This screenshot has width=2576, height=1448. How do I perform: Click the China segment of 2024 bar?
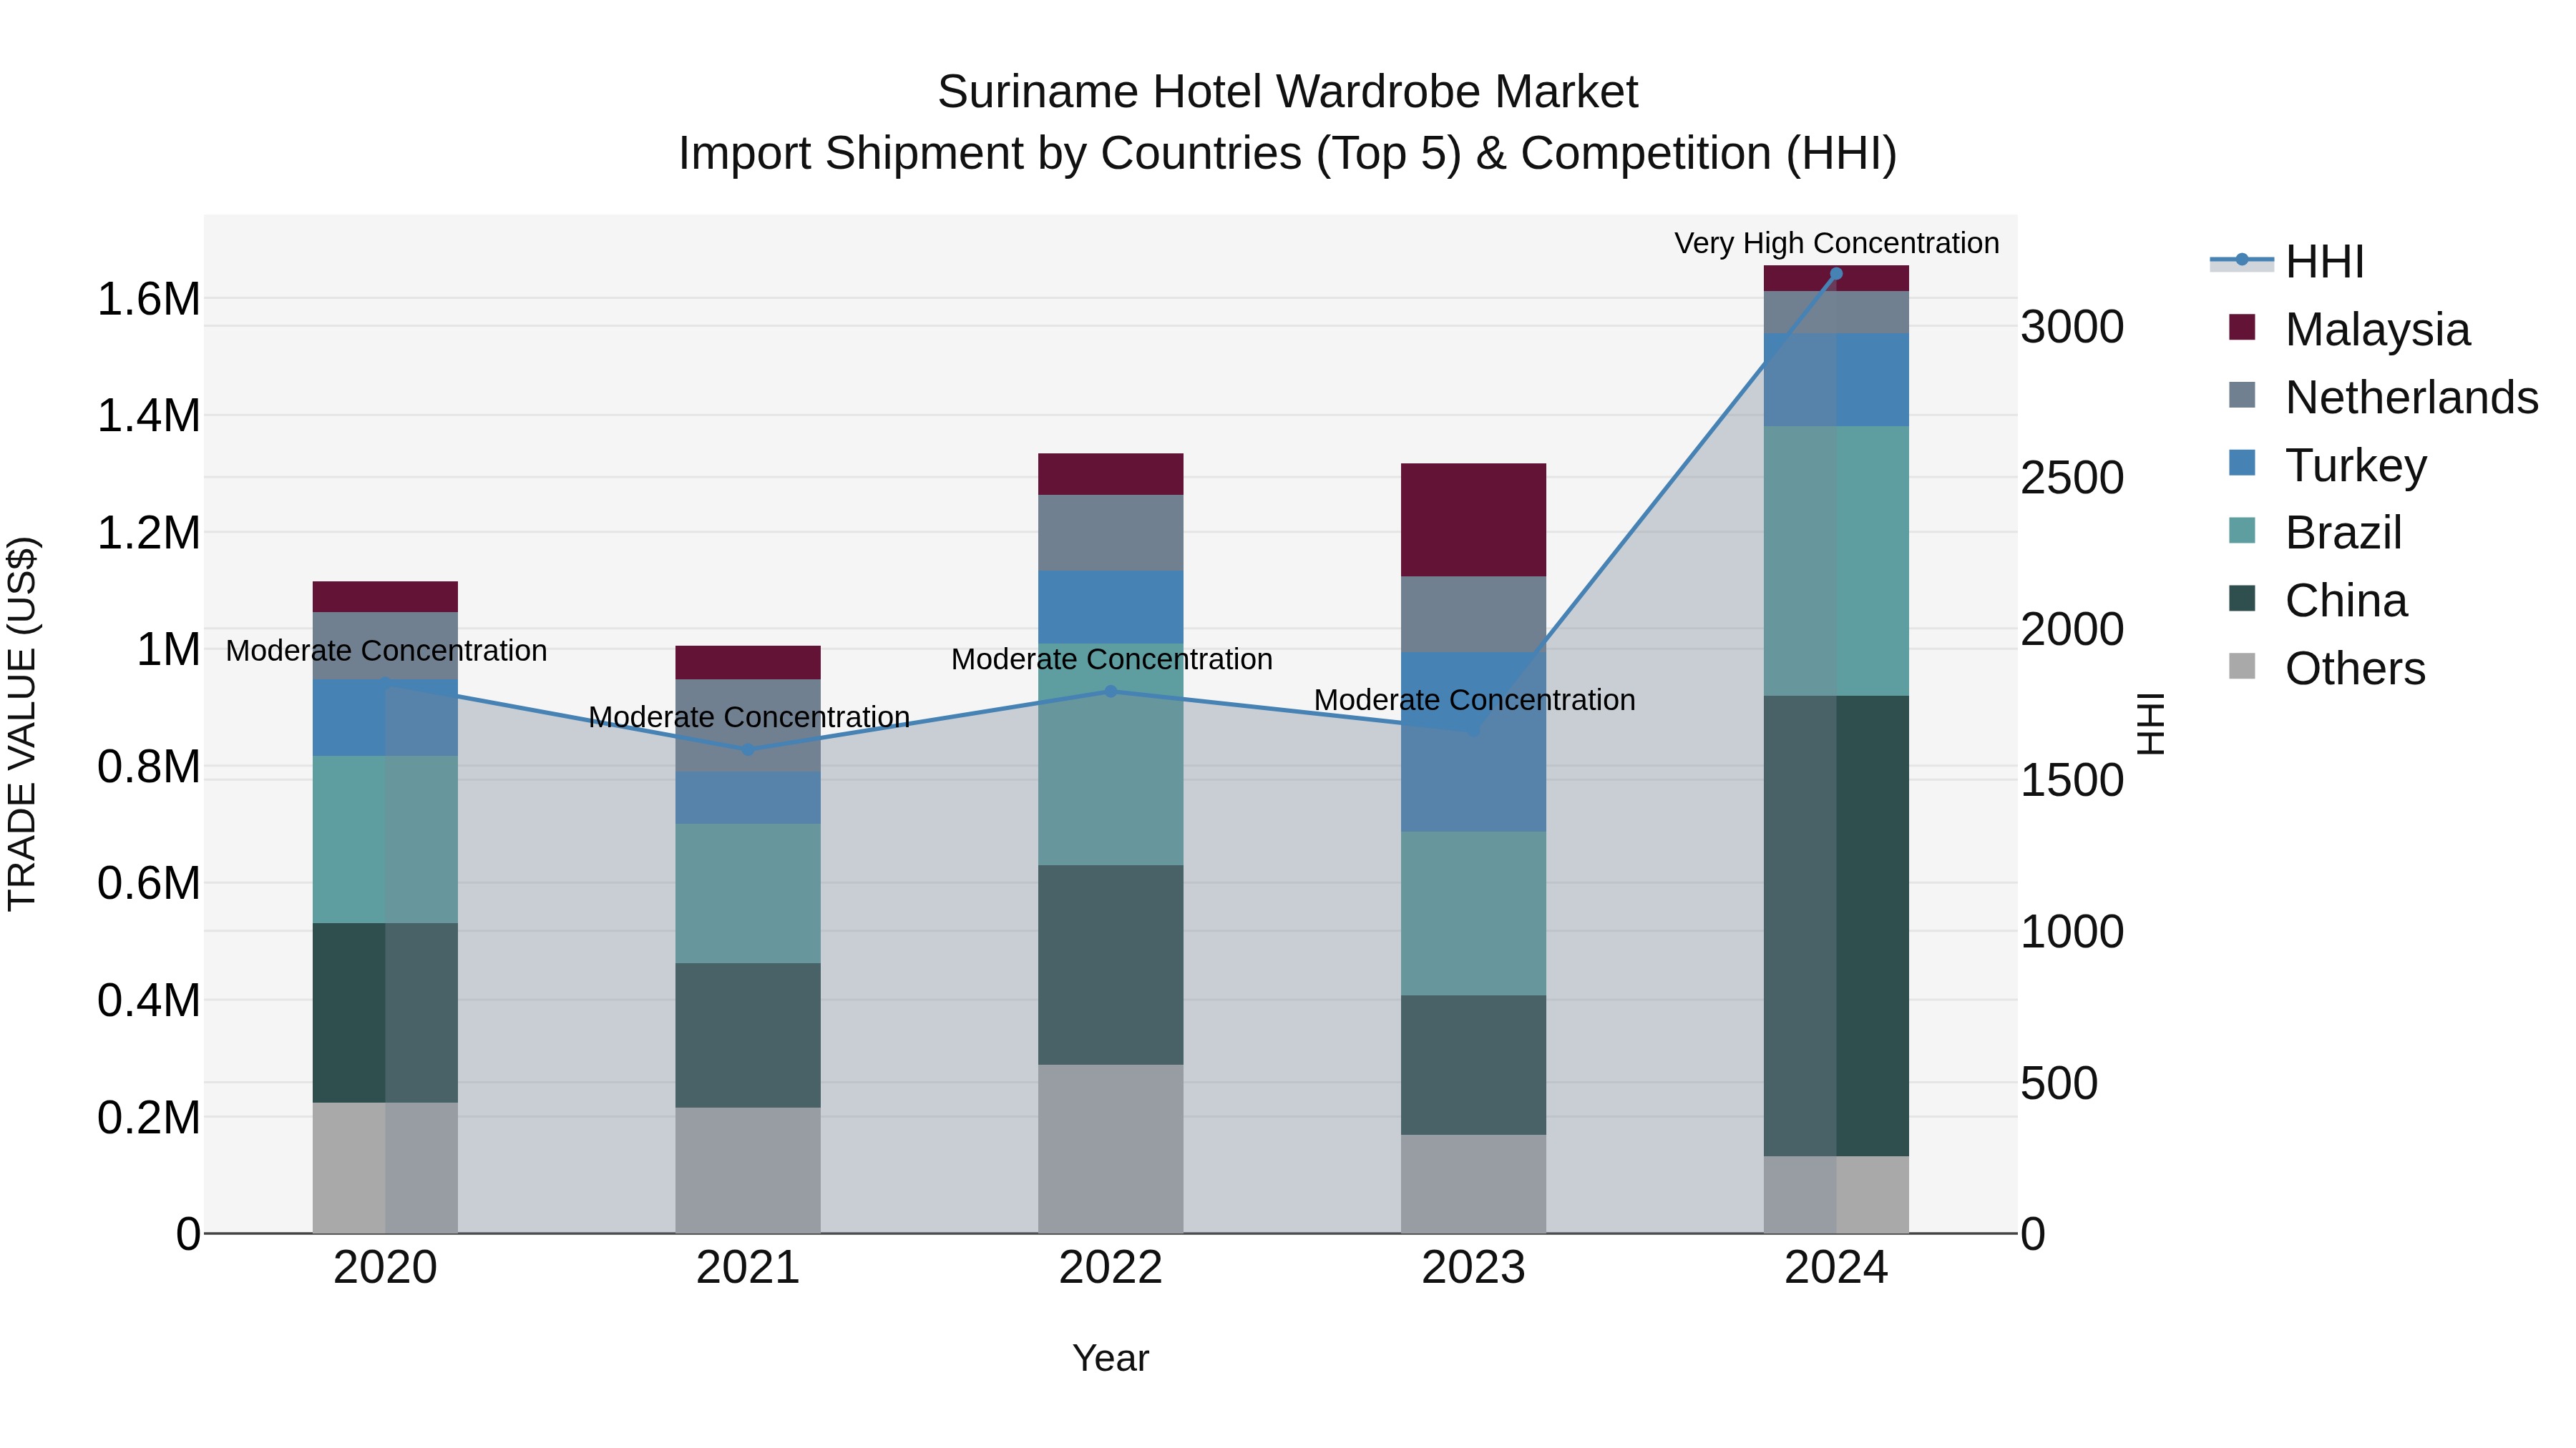[1836, 926]
